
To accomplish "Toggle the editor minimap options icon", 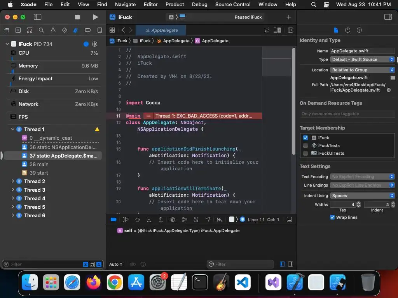I will 277,30.
